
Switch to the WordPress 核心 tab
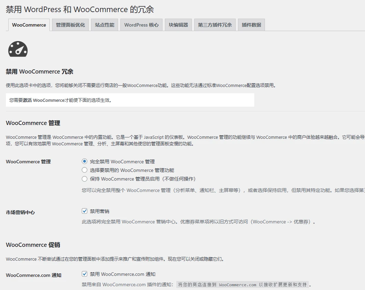(141, 25)
